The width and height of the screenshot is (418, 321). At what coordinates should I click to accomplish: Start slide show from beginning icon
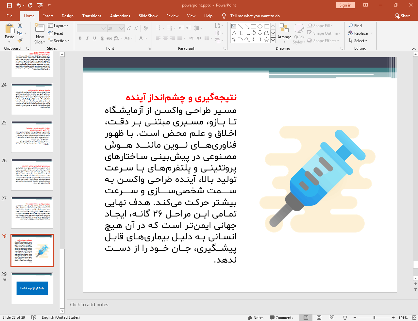tap(40, 5)
